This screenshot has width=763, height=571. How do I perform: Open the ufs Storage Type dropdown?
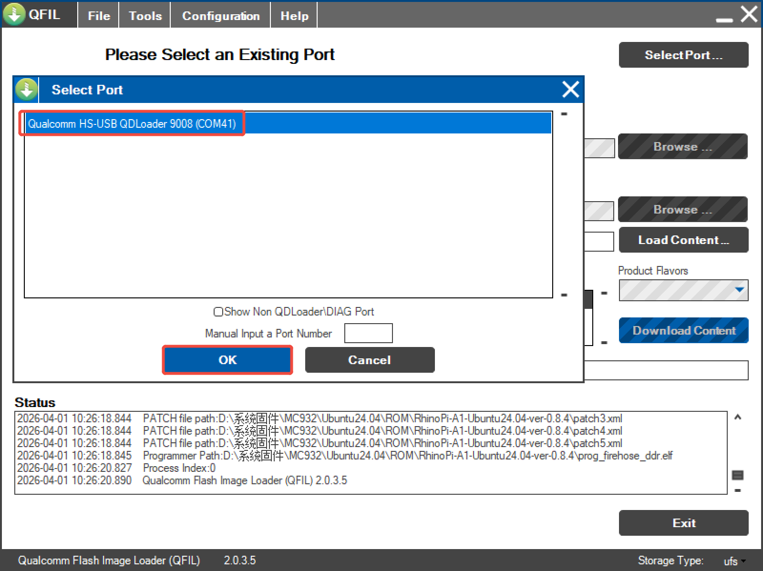(x=734, y=561)
